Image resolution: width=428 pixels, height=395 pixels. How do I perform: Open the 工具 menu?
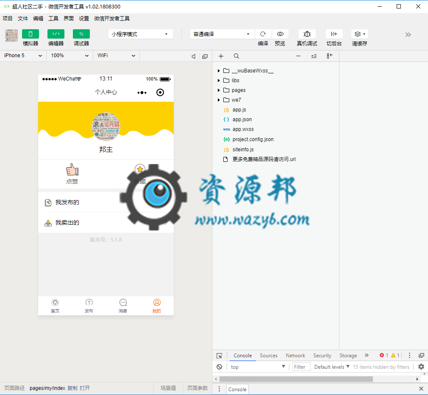(x=53, y=19)
